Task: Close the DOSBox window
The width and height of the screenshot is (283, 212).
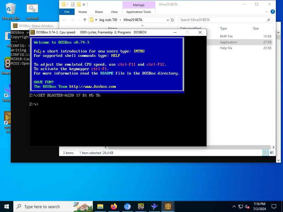Action: coord(200,32)
